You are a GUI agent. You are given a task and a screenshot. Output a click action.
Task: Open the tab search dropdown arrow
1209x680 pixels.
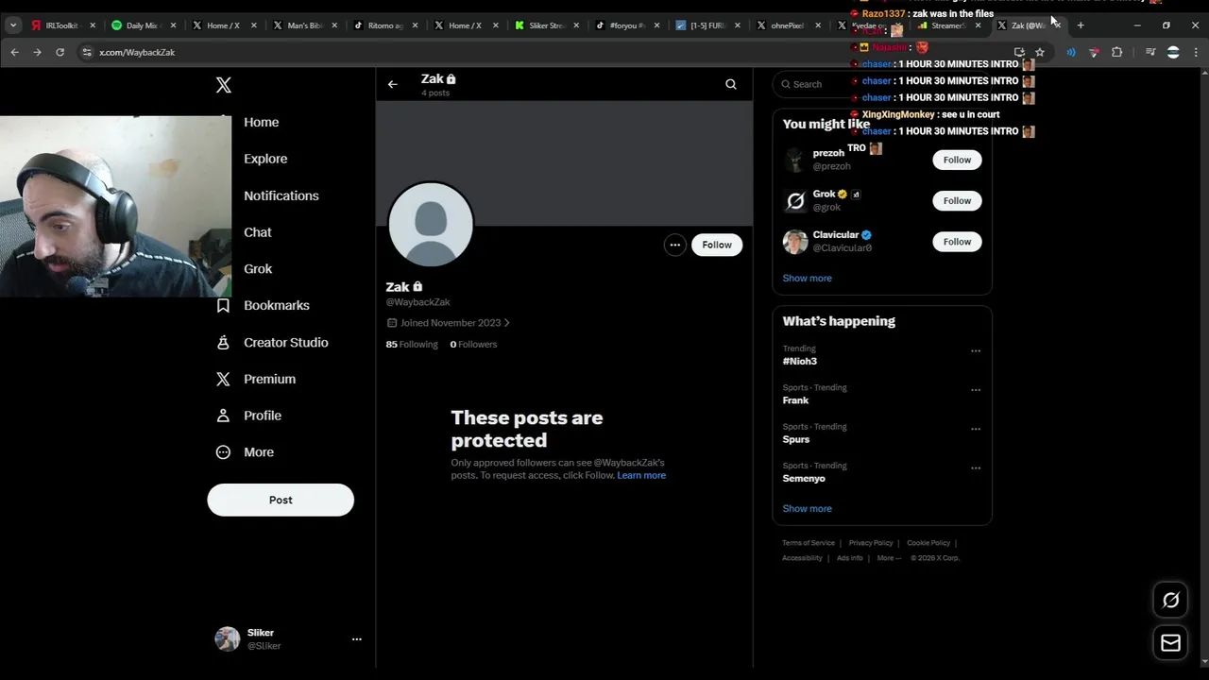pos(13,25)
